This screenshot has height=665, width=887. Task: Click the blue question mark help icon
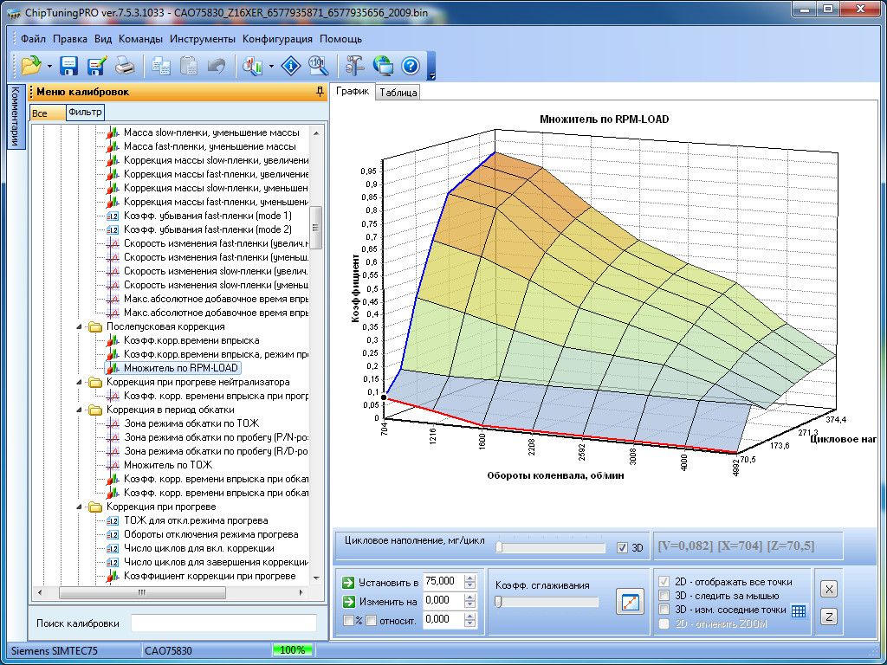click(x=411, y=65)
